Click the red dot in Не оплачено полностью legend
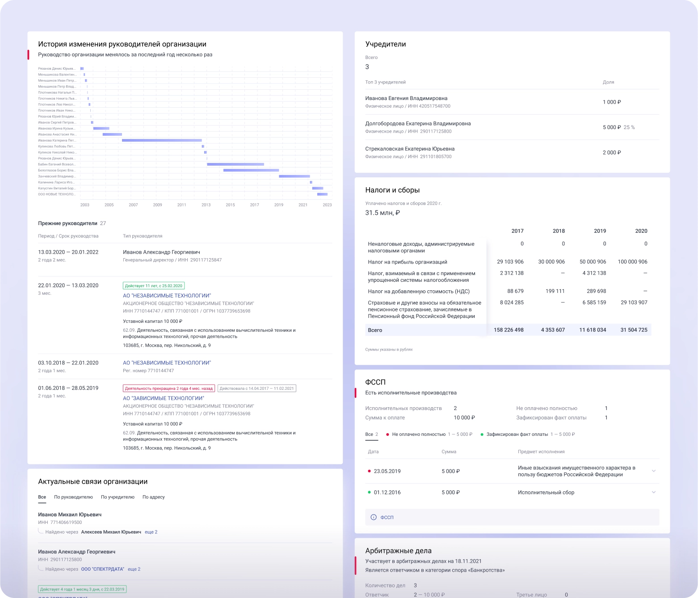Screen dimensions: 698x598 (x=388, y=434)
